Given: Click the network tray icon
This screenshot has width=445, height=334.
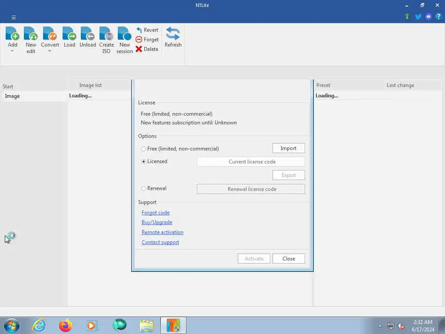Looking at the screenshot, I should [391, 326].
